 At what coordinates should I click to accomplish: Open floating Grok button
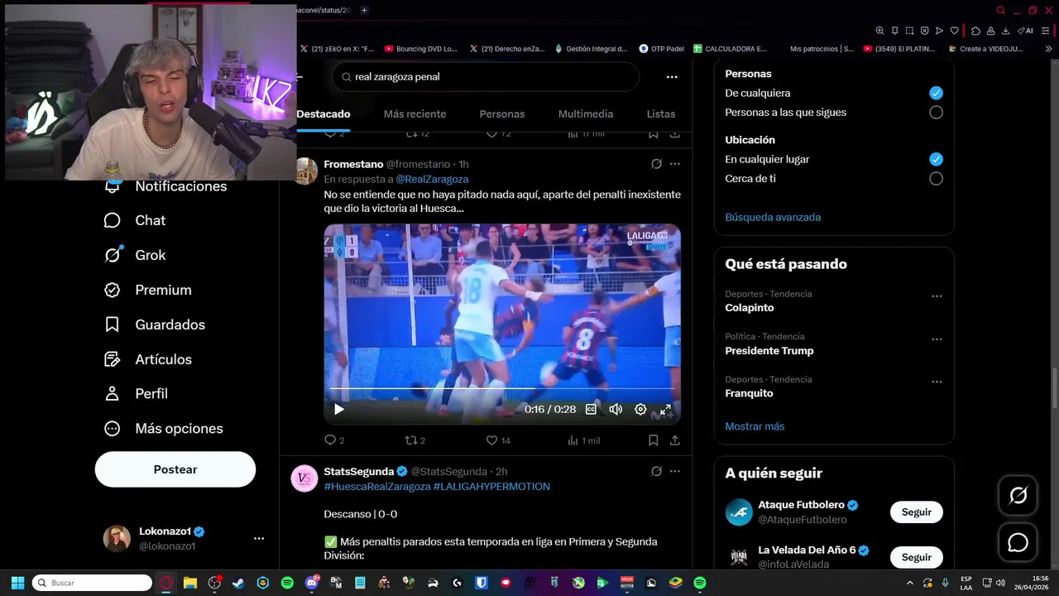[x=1018, y=495]
